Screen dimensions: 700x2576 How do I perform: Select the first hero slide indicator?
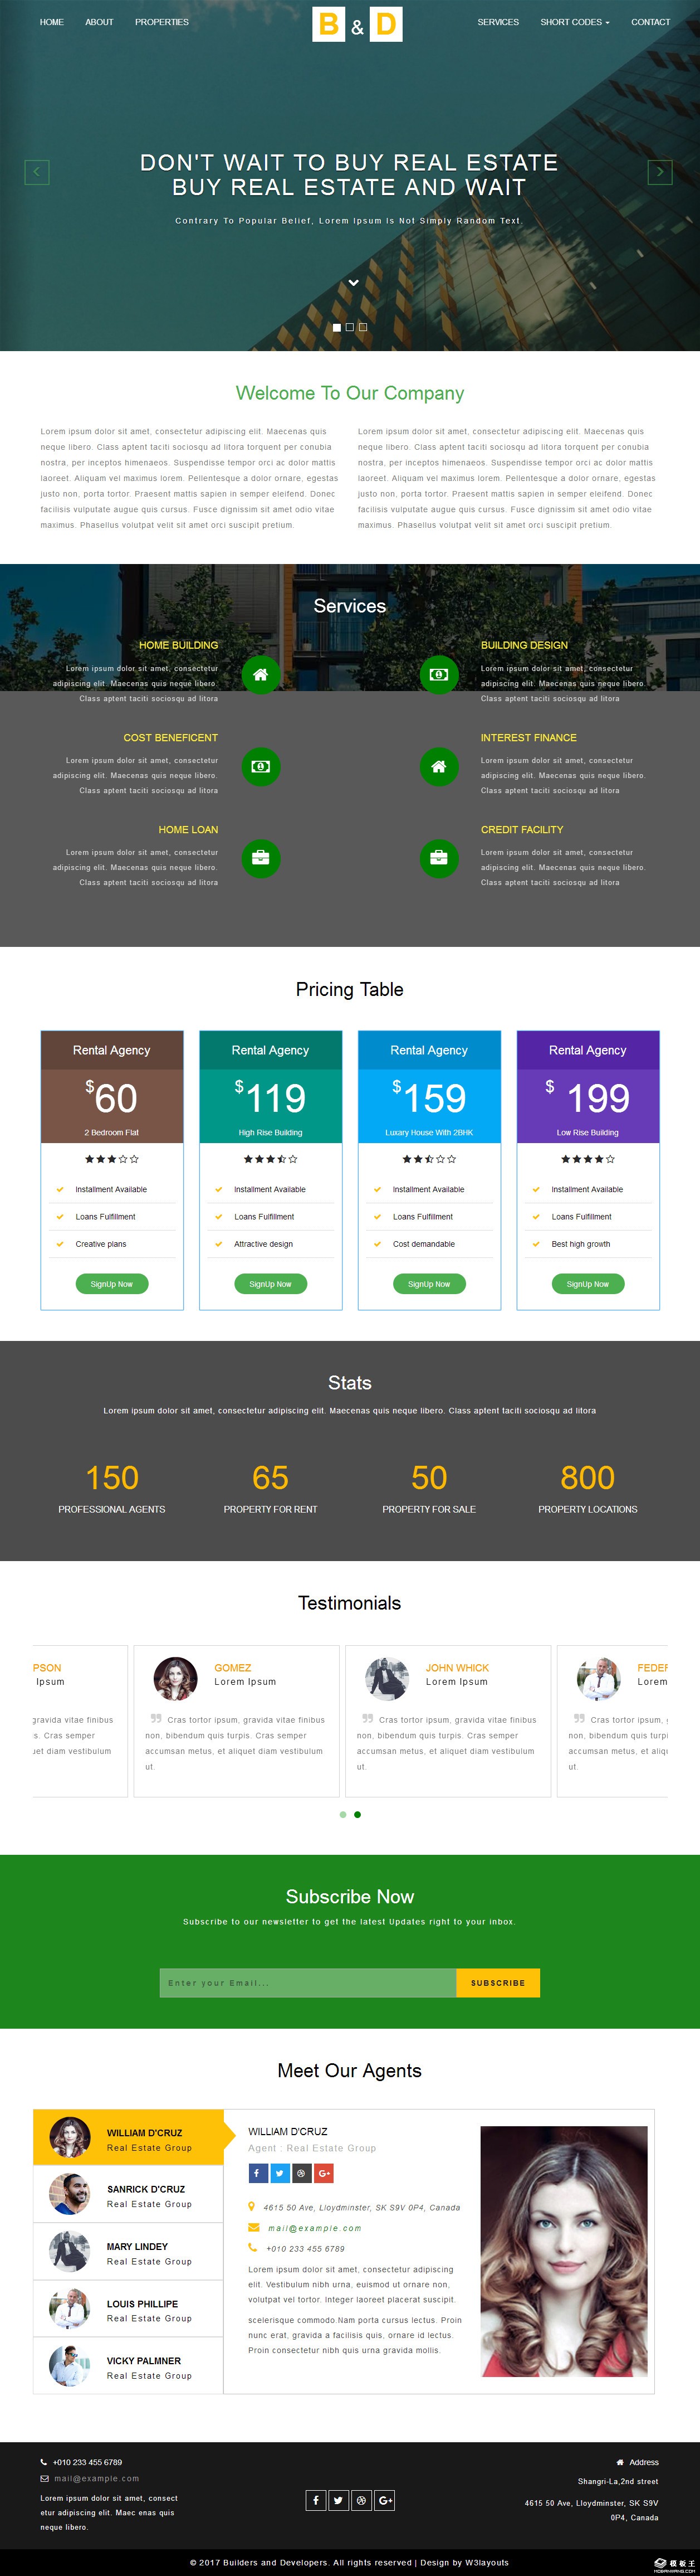(x=336, y=327)
